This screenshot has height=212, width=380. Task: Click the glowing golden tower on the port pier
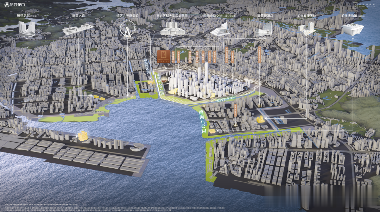[83, 136]
